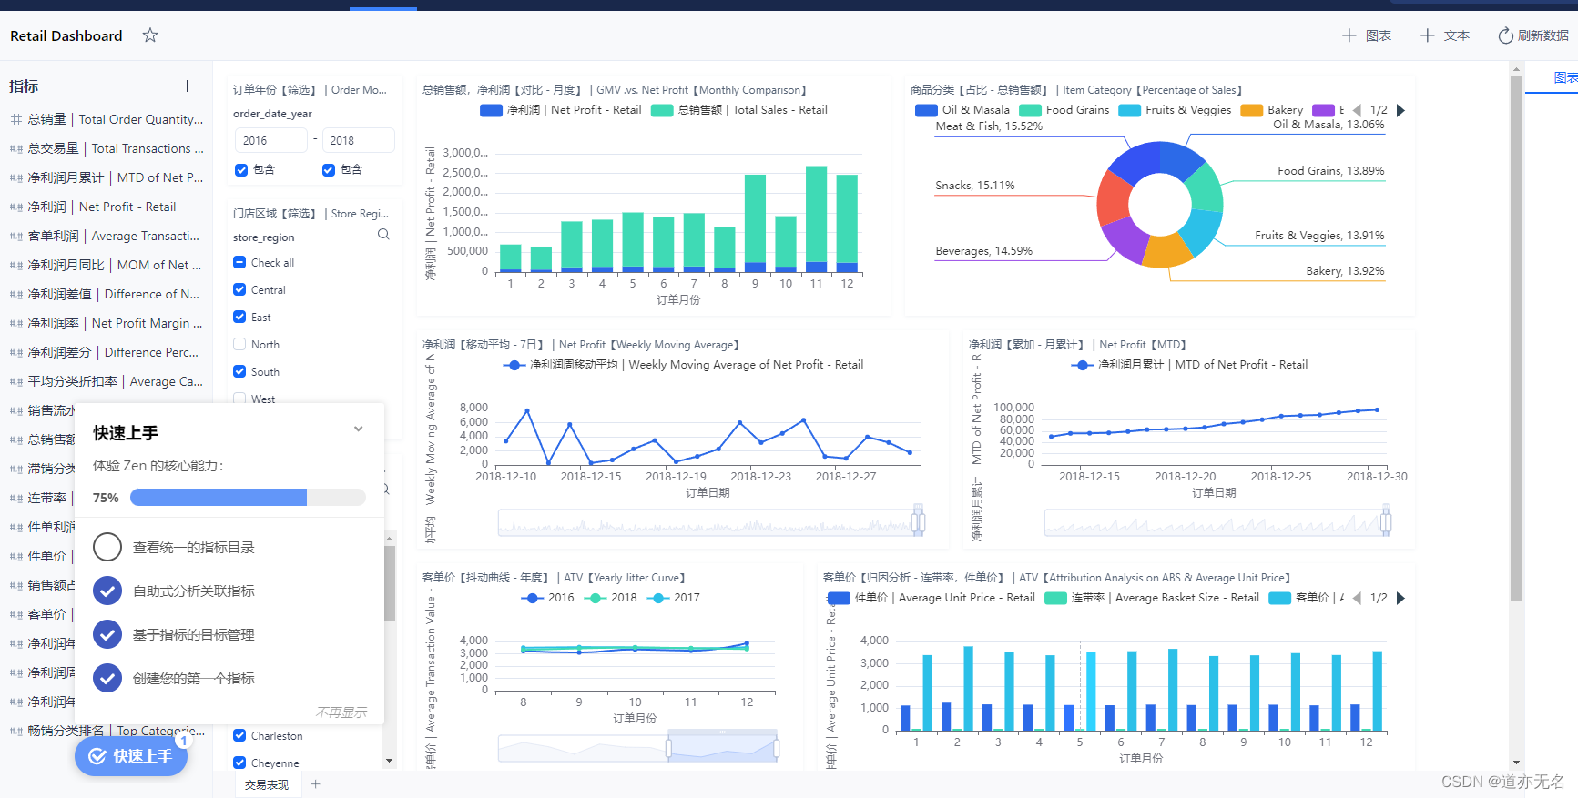Click 不再显示 to dismiss guide
This screenshot has width=1578, height=798.
click(341, 712)
